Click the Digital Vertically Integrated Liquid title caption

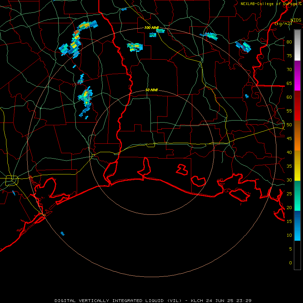pos(153,301)
